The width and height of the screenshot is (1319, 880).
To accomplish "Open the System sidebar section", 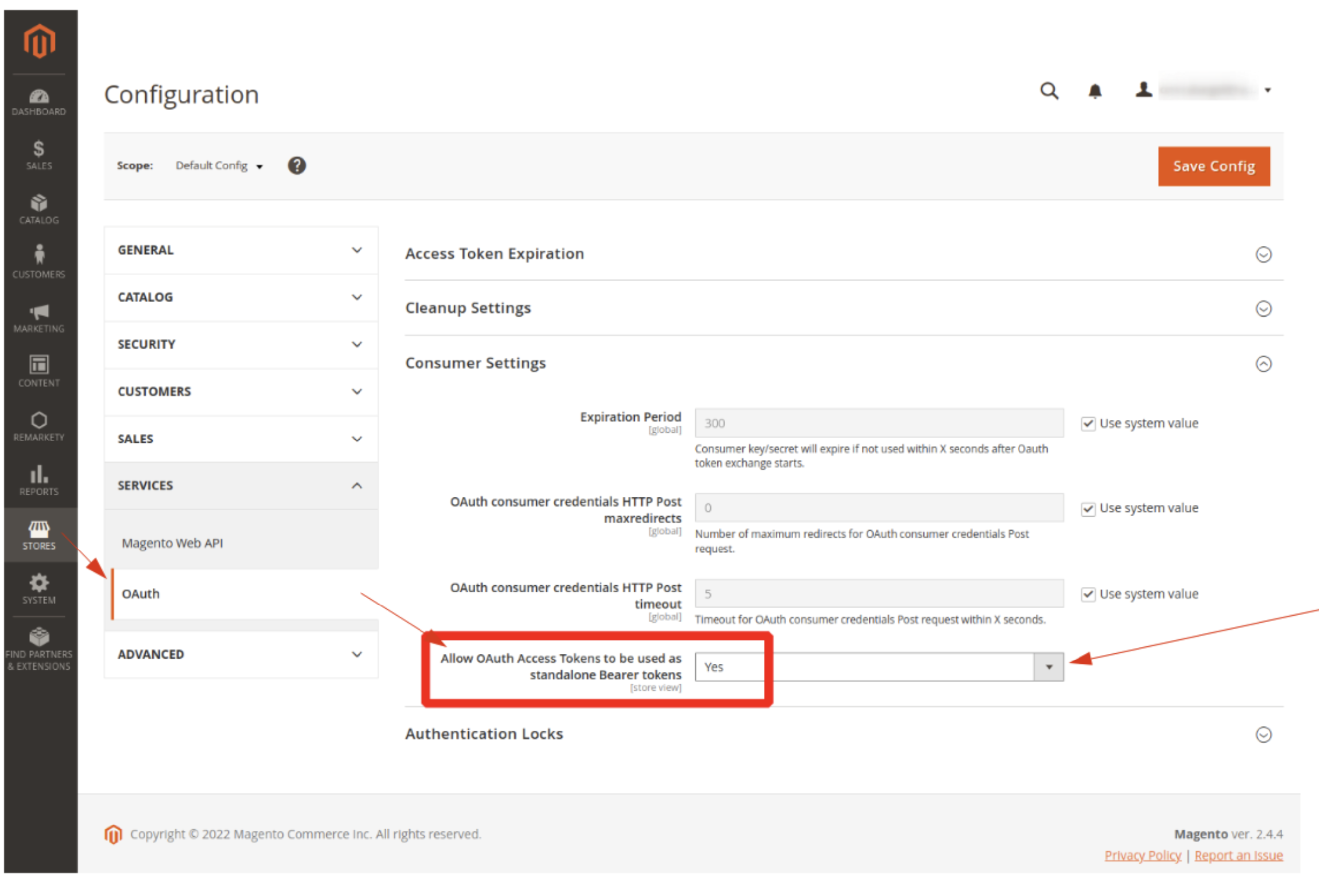I will point(39,588).
